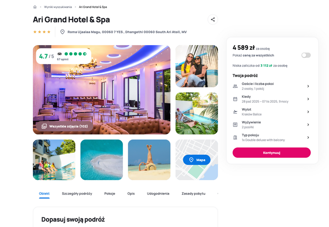Open the sandbank aerial photo thumbnail

point(102,160)
